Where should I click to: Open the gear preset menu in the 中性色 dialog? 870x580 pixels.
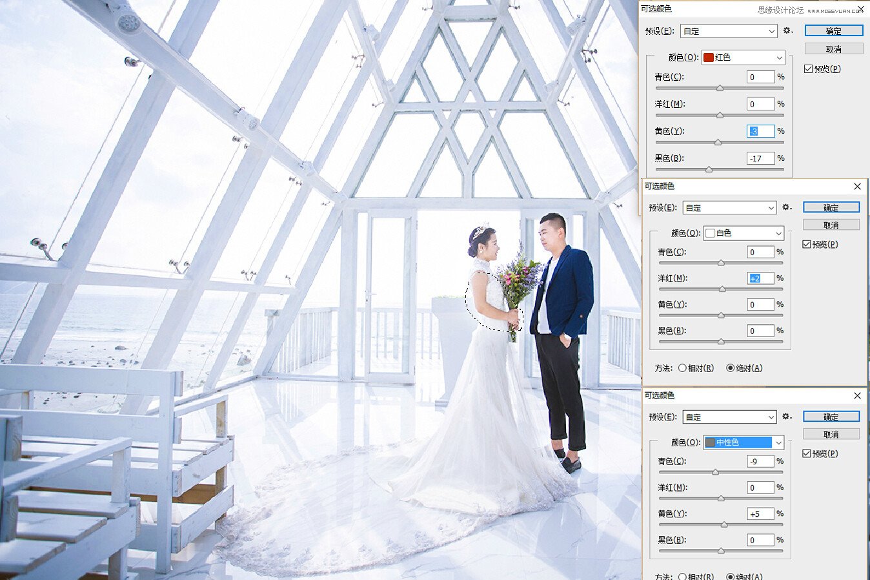coord(787,417)
